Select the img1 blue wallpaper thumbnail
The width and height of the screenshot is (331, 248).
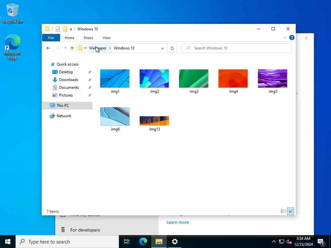coord(115,78)
